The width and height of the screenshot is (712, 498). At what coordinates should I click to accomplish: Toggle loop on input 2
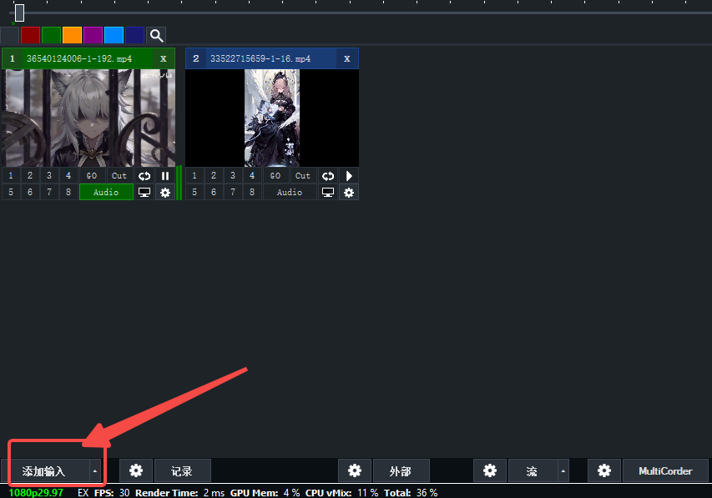[328, 176]
